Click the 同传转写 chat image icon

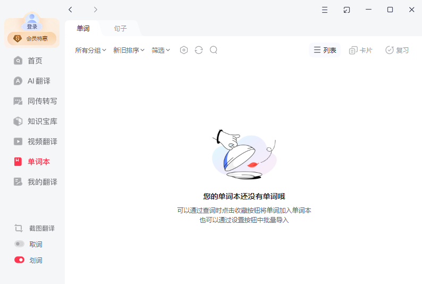coord(18,101)
